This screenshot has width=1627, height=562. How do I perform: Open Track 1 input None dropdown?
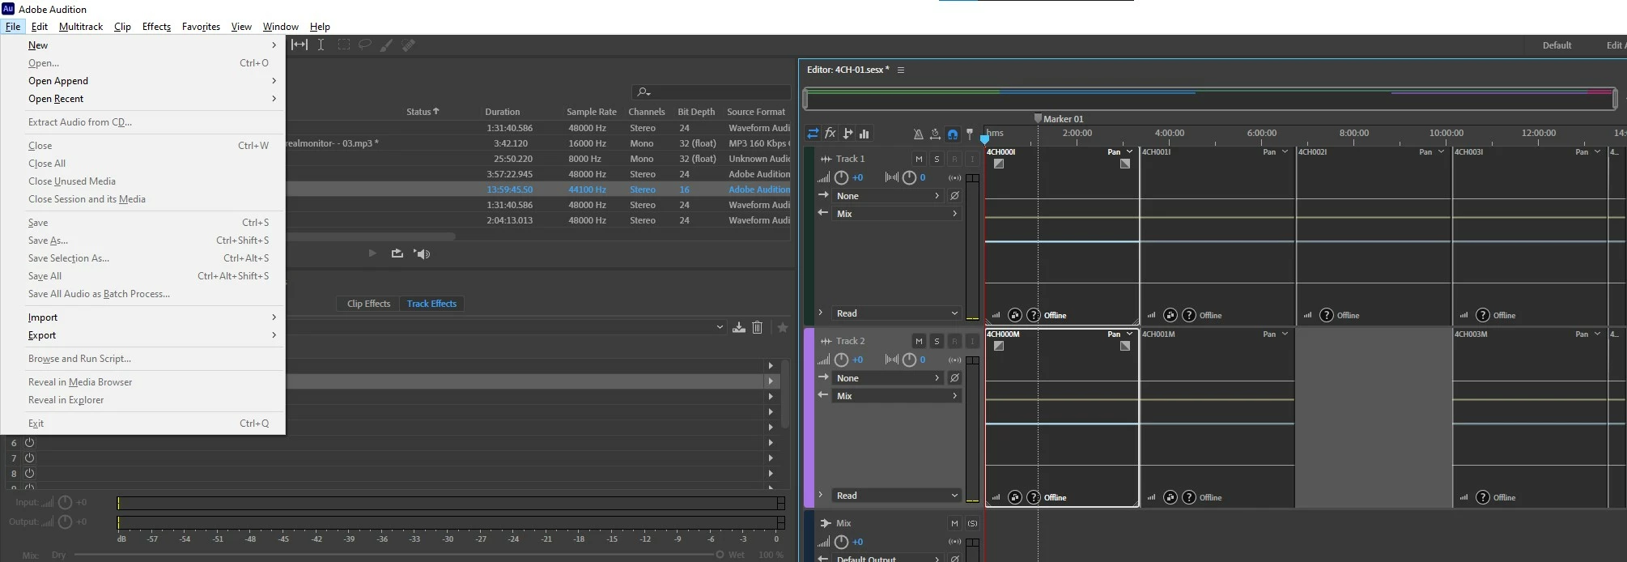(x=888, y=196)
